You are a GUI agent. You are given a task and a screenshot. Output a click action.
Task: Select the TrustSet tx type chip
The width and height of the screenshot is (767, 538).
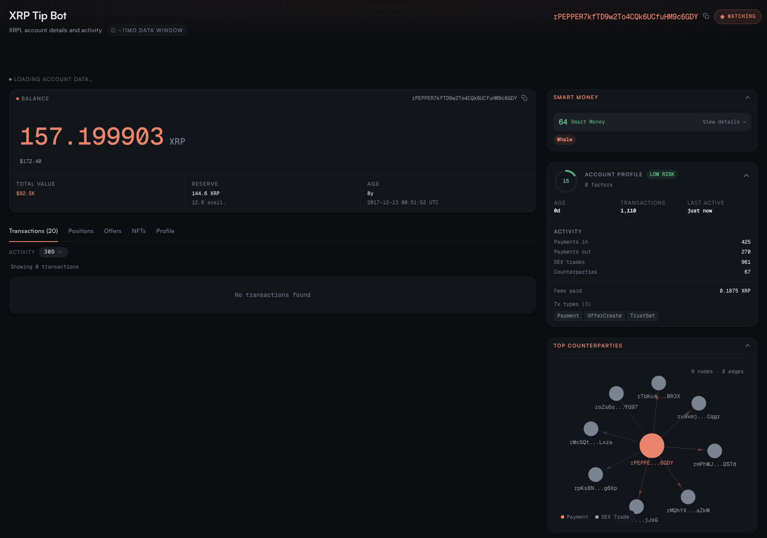click(x=642, y=316)
